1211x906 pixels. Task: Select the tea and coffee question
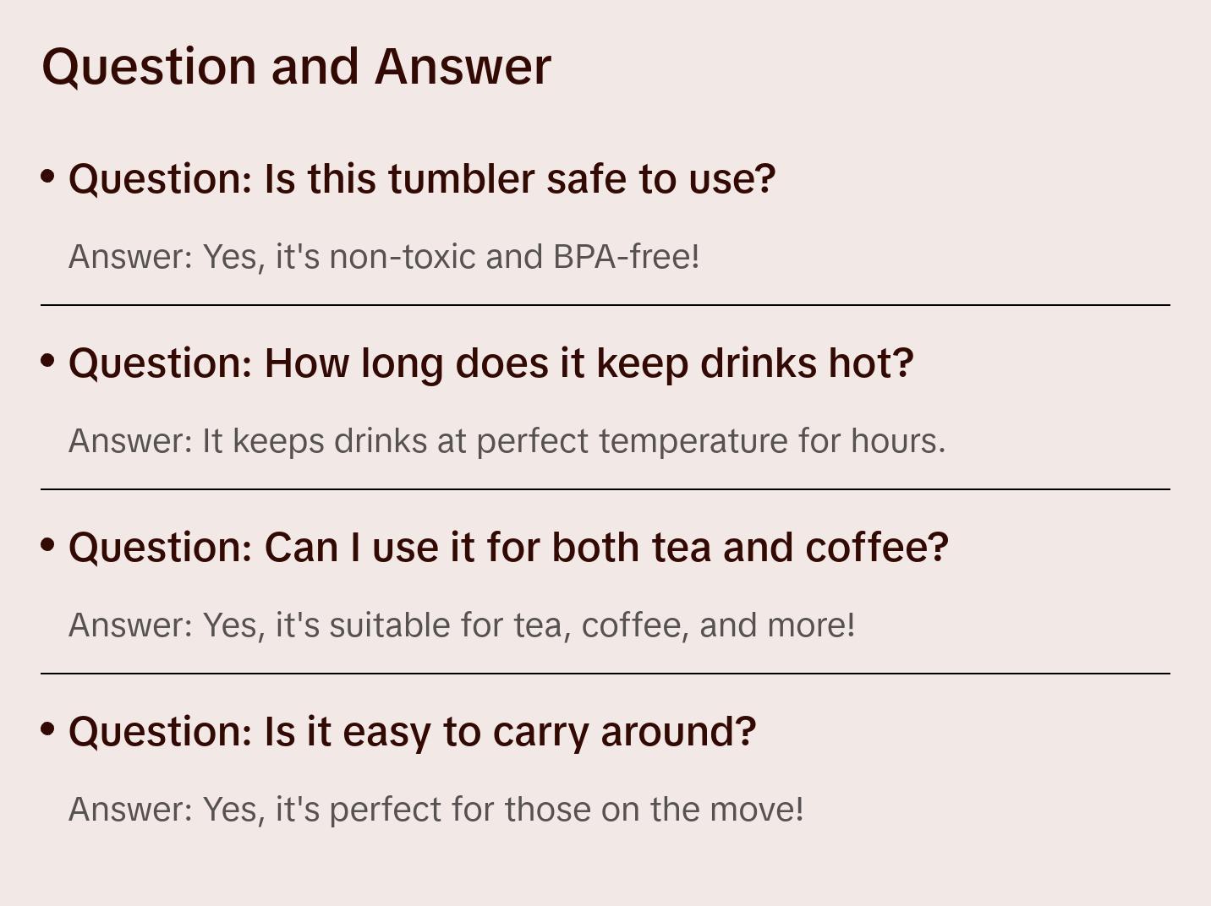508,548
